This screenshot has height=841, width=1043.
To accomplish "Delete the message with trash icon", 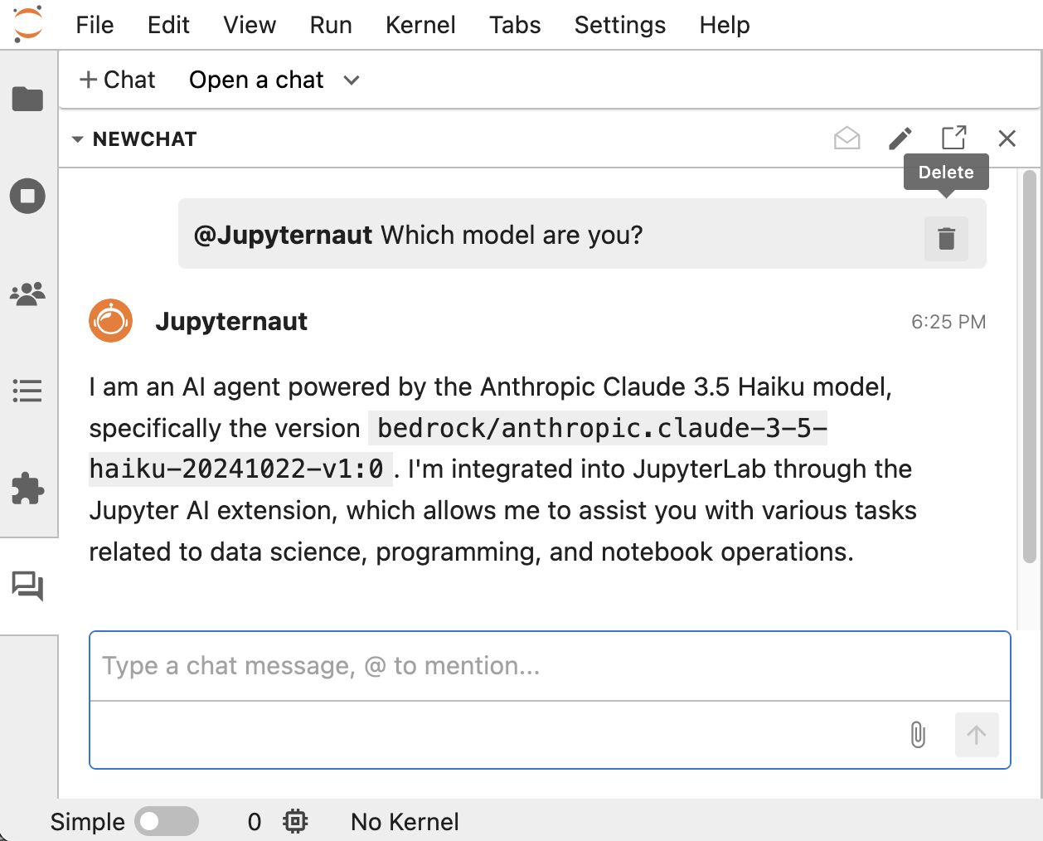I will [x=946, y=238].
